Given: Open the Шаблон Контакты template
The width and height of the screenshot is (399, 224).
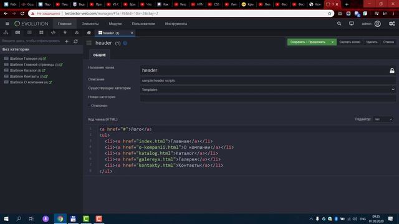Looking at the screenshot, I should [24, 77].
